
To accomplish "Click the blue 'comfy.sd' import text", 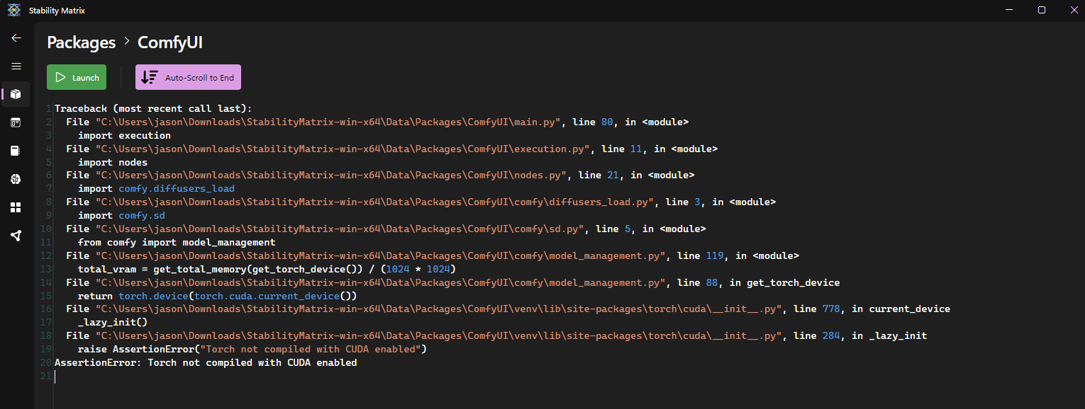I will 142,216.
